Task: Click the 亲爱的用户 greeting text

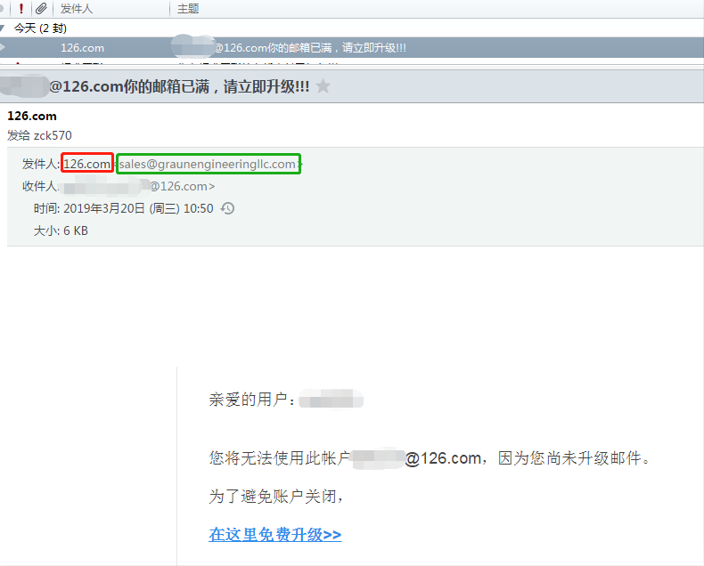Action: tap(252, 400)
